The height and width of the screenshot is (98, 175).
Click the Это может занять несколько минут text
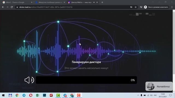(86, 68)
